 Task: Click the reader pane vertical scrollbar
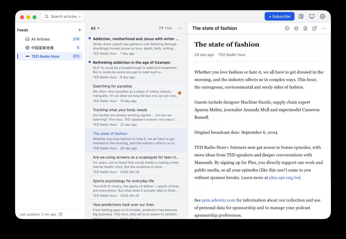pyautogui.click(x=330, y=106)
